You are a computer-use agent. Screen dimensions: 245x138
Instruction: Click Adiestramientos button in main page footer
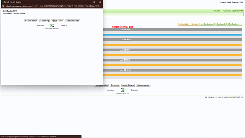(143, 85)
